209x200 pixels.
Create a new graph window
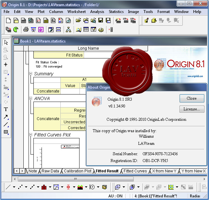click(x=38, y=20)
